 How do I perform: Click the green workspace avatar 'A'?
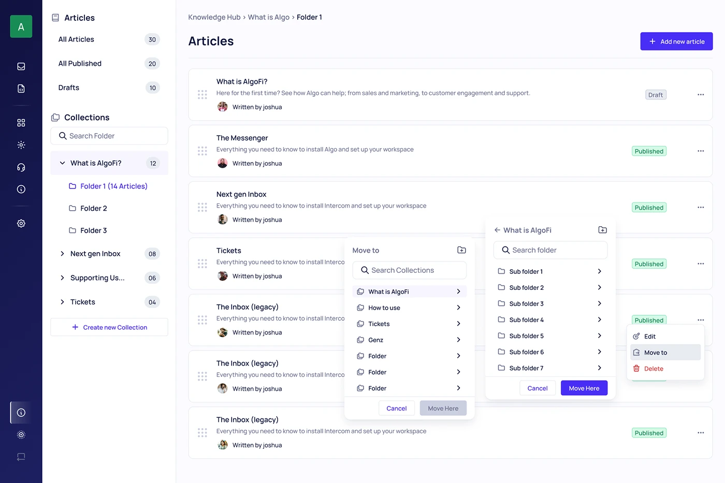(21, 26)
